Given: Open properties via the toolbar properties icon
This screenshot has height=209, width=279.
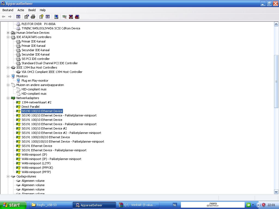Looking at the screenshot, I should point(26,17).
